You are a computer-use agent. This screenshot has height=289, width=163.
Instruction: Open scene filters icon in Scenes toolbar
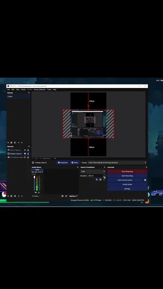tap(15, 142)
